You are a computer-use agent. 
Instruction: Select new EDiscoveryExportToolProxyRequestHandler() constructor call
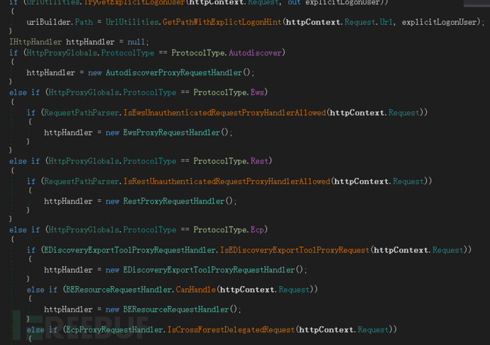pos(205,270)
